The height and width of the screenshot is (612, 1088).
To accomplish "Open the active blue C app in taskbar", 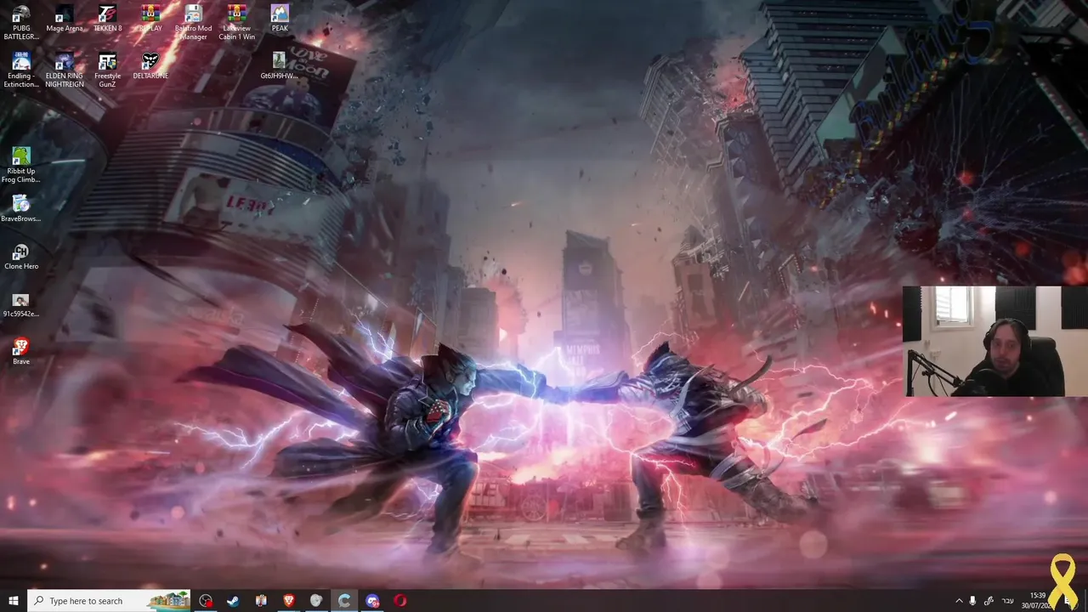I will 344,600.
